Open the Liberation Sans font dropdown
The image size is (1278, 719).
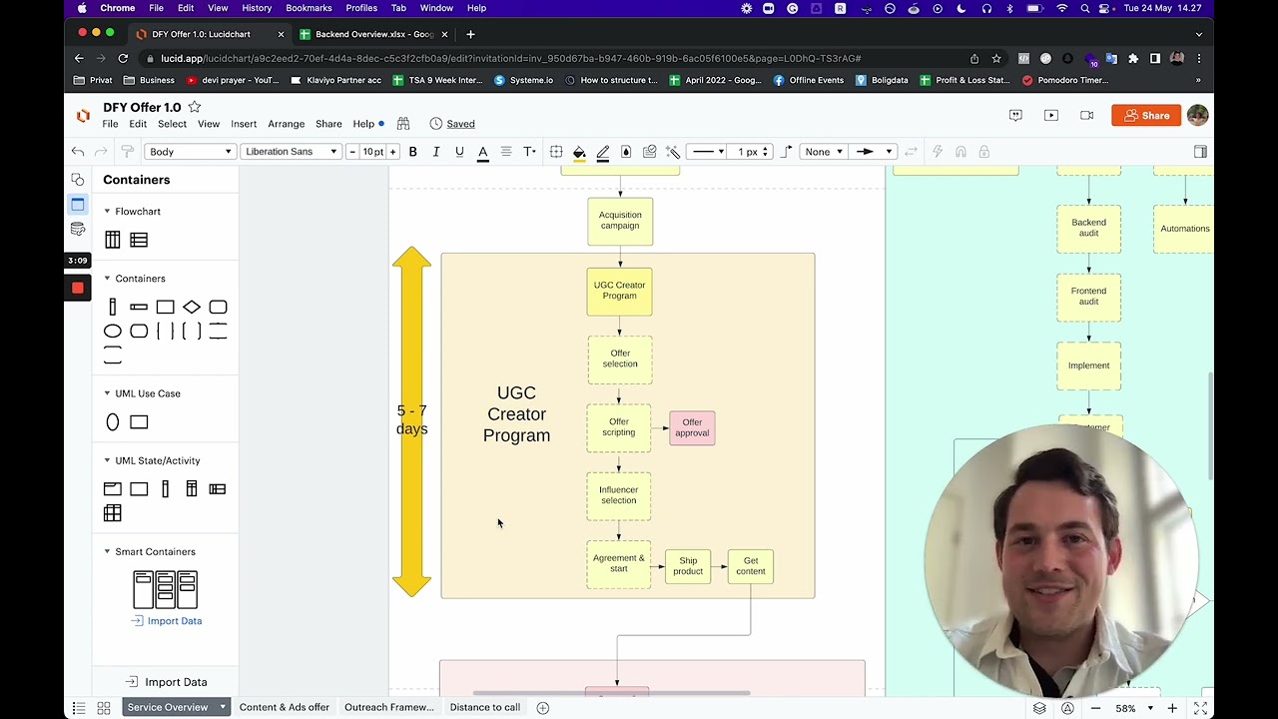(x=291, y=152)
